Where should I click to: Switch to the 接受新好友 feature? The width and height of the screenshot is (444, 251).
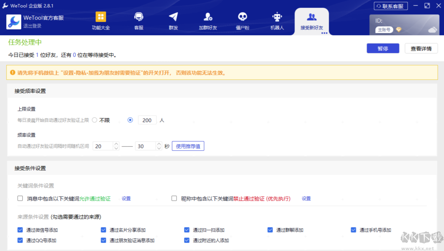(x=312, y=20)
